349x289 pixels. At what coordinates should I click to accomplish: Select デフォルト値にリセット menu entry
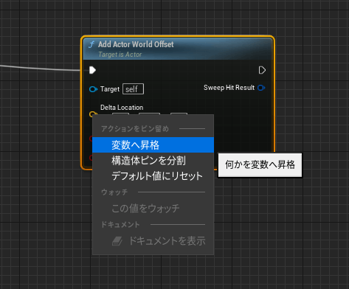pos(153,176)
